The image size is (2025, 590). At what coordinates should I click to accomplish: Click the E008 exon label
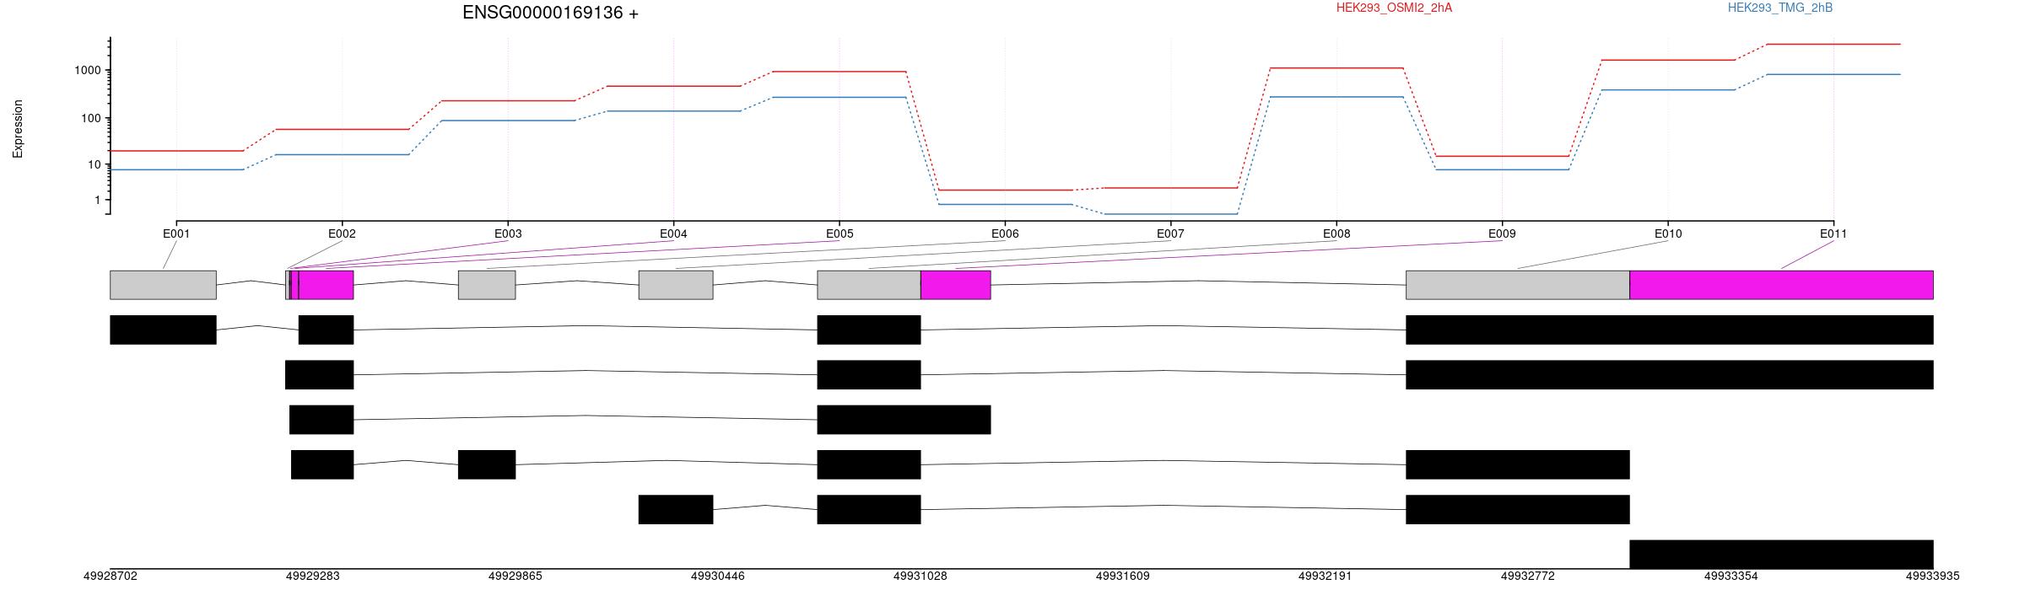[x=1336, y=233]
